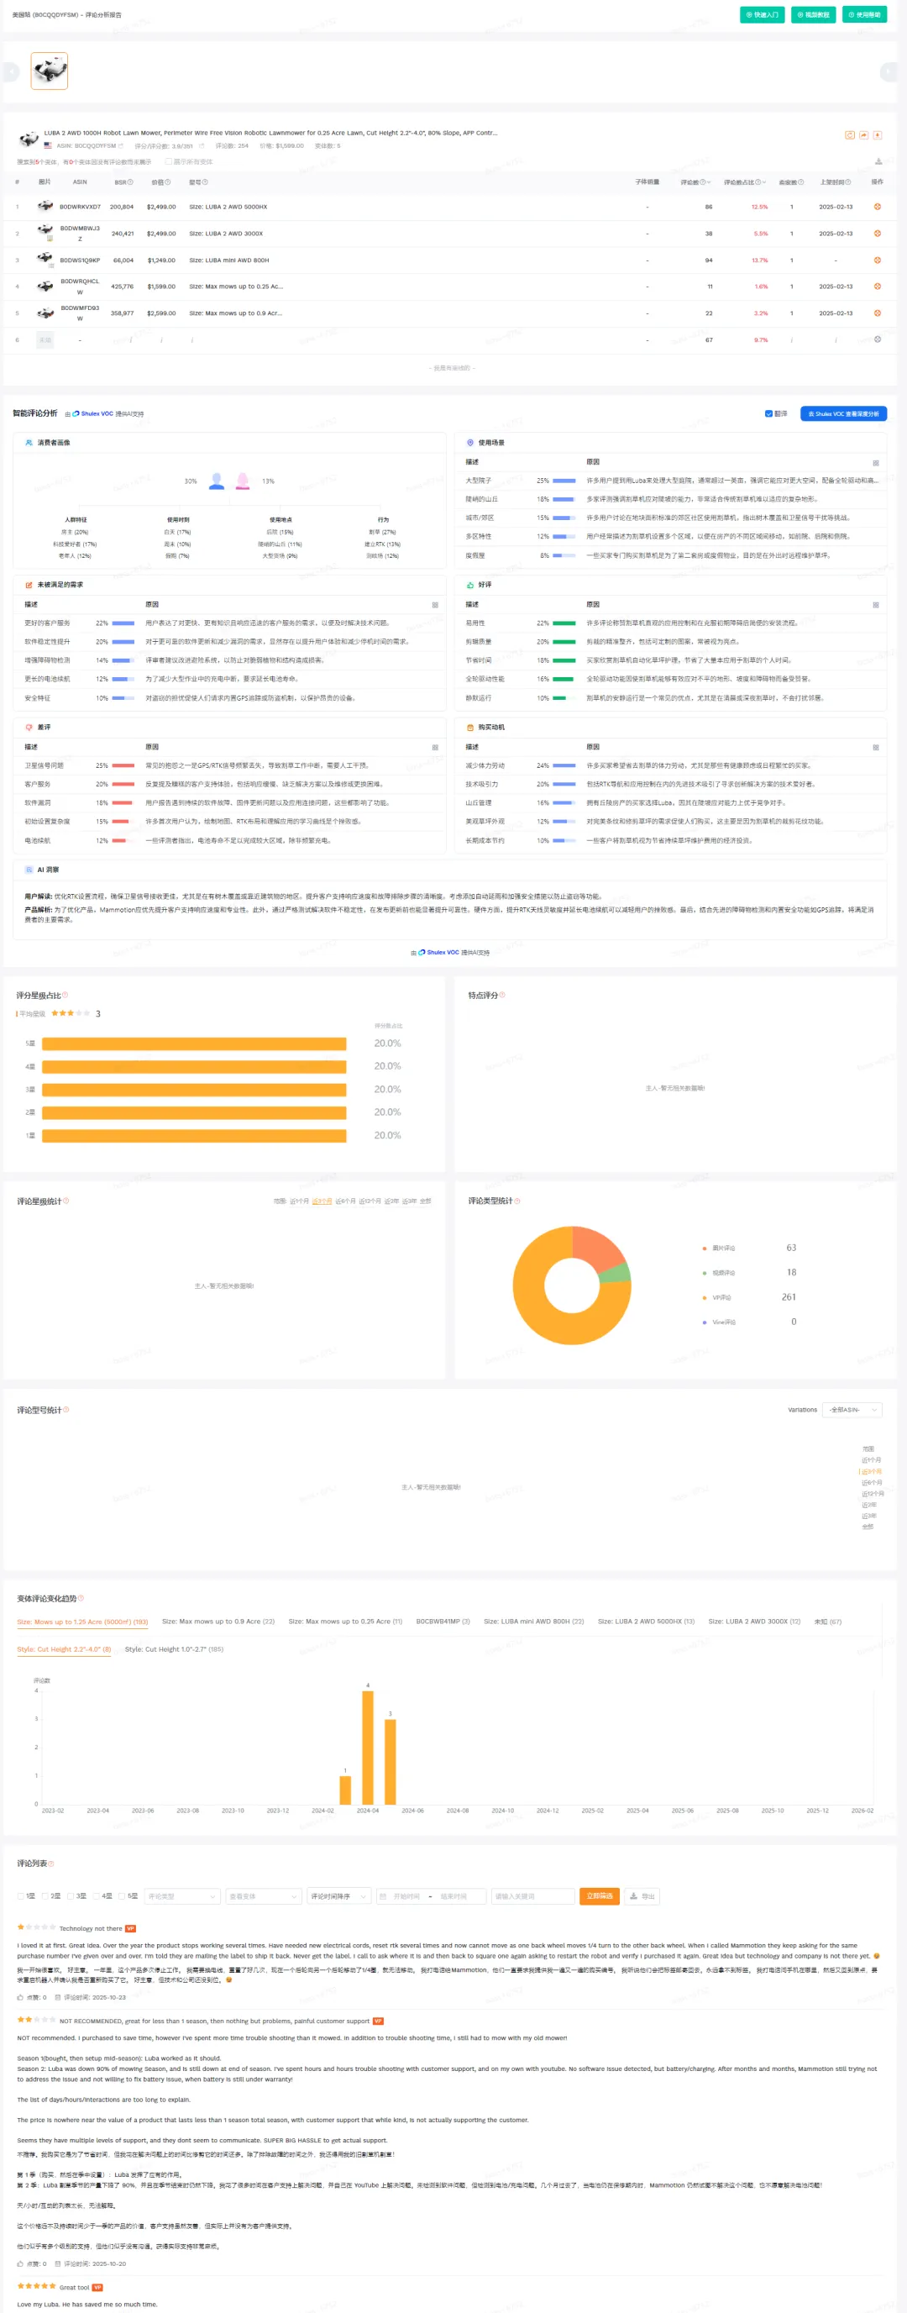Viewport: 907px width, 2313px height.
Task: Check the 4星 filter checkbox
Action: tap(97, 1896)
